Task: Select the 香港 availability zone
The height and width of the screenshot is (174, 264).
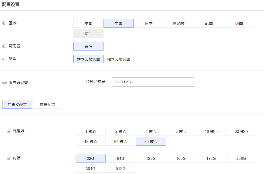Action: point(88,46)
